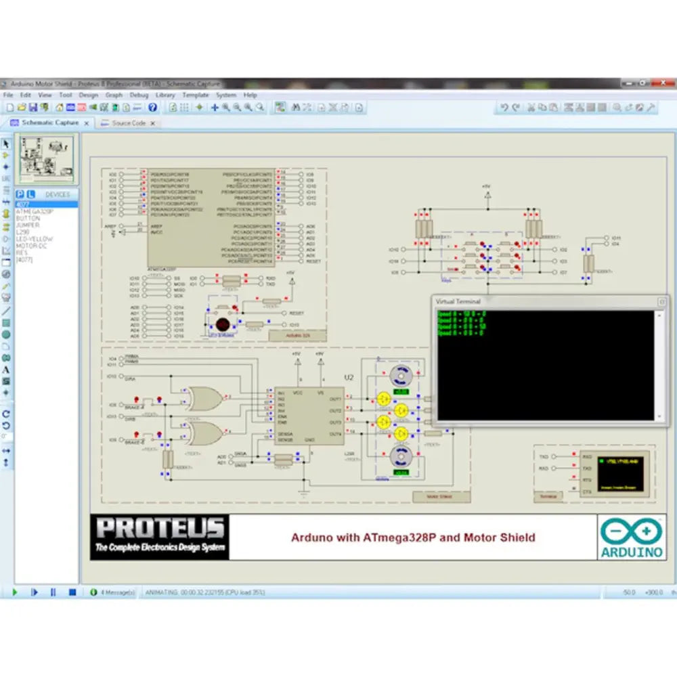Stop the simulation
677x677 pixels.
pyautogui.click(x=72, y=592)
